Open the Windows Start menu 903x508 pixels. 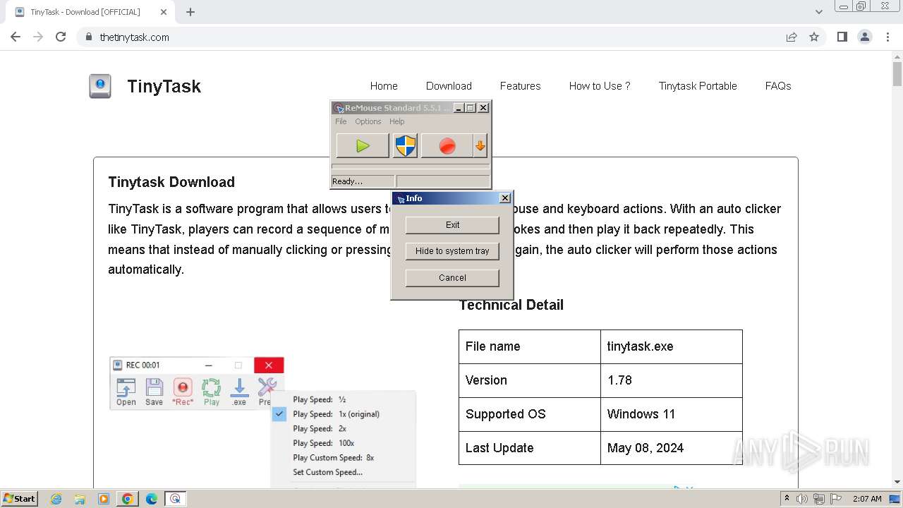20,498
